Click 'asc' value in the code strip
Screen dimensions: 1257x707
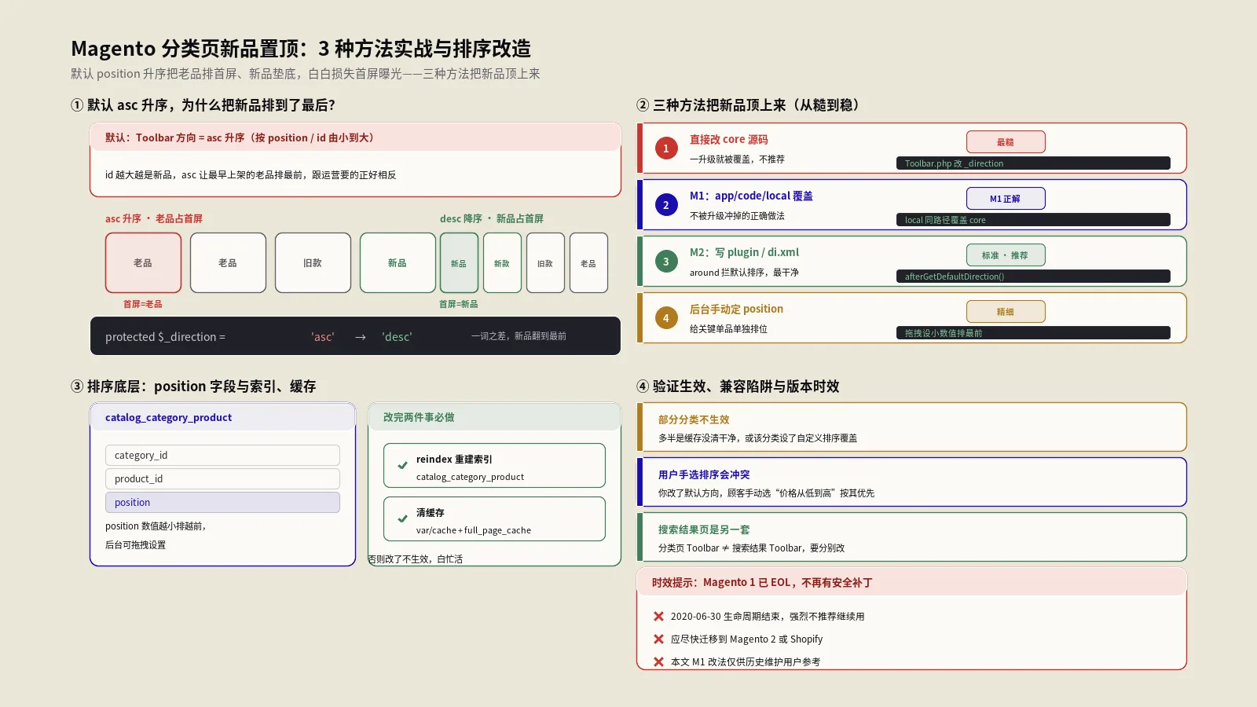tap(323, 337)
